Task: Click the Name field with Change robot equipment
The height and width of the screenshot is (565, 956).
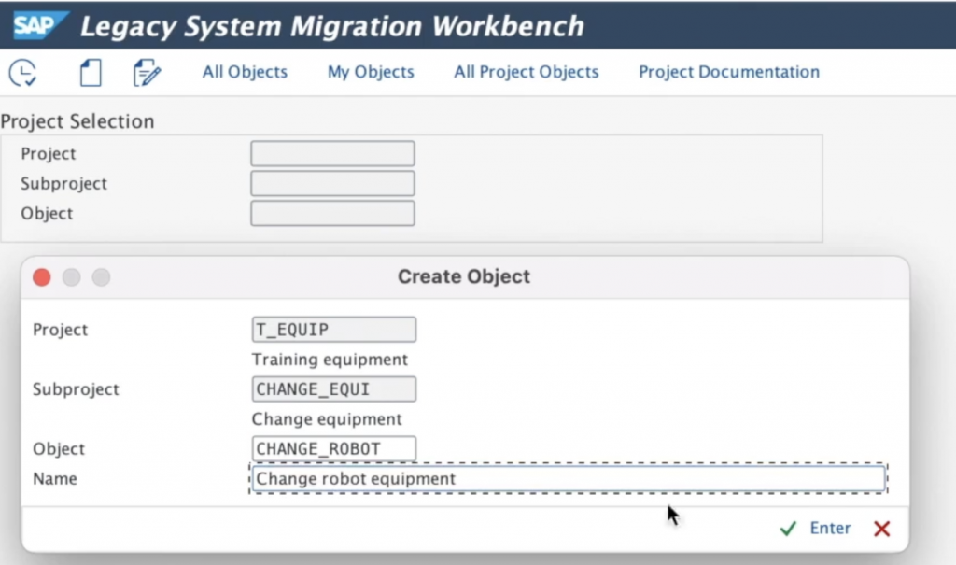Action: 568,479
